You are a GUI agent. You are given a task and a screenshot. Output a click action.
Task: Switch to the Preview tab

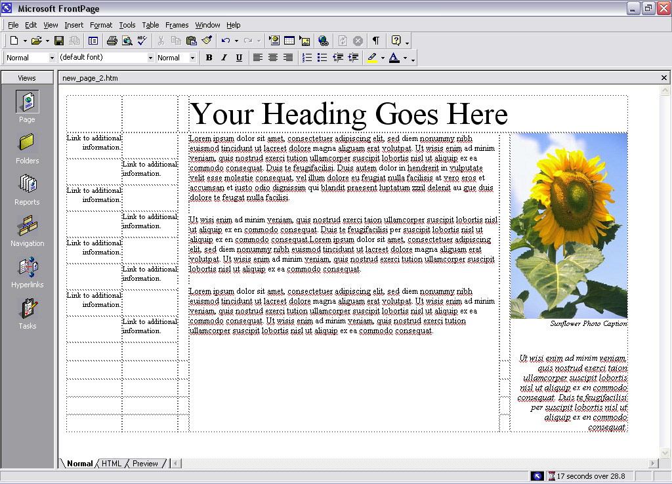coord(145,464)
